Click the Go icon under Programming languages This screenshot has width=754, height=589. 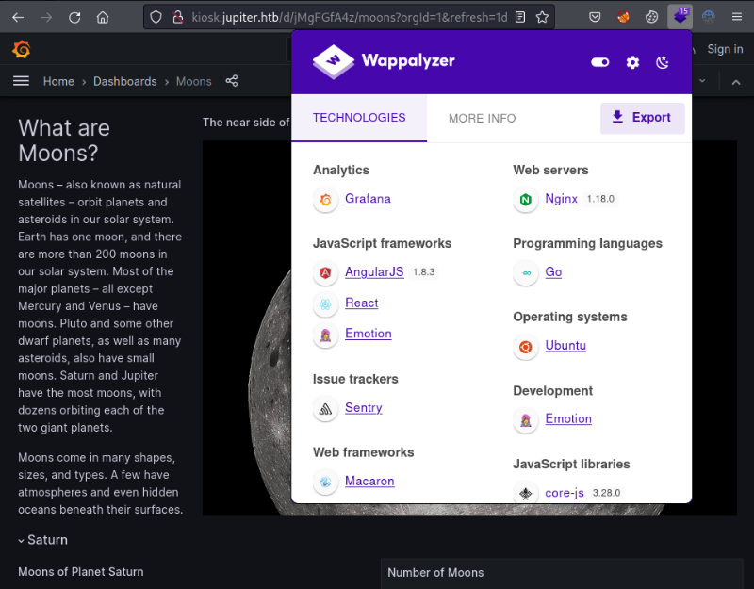(x=526, y=272)
